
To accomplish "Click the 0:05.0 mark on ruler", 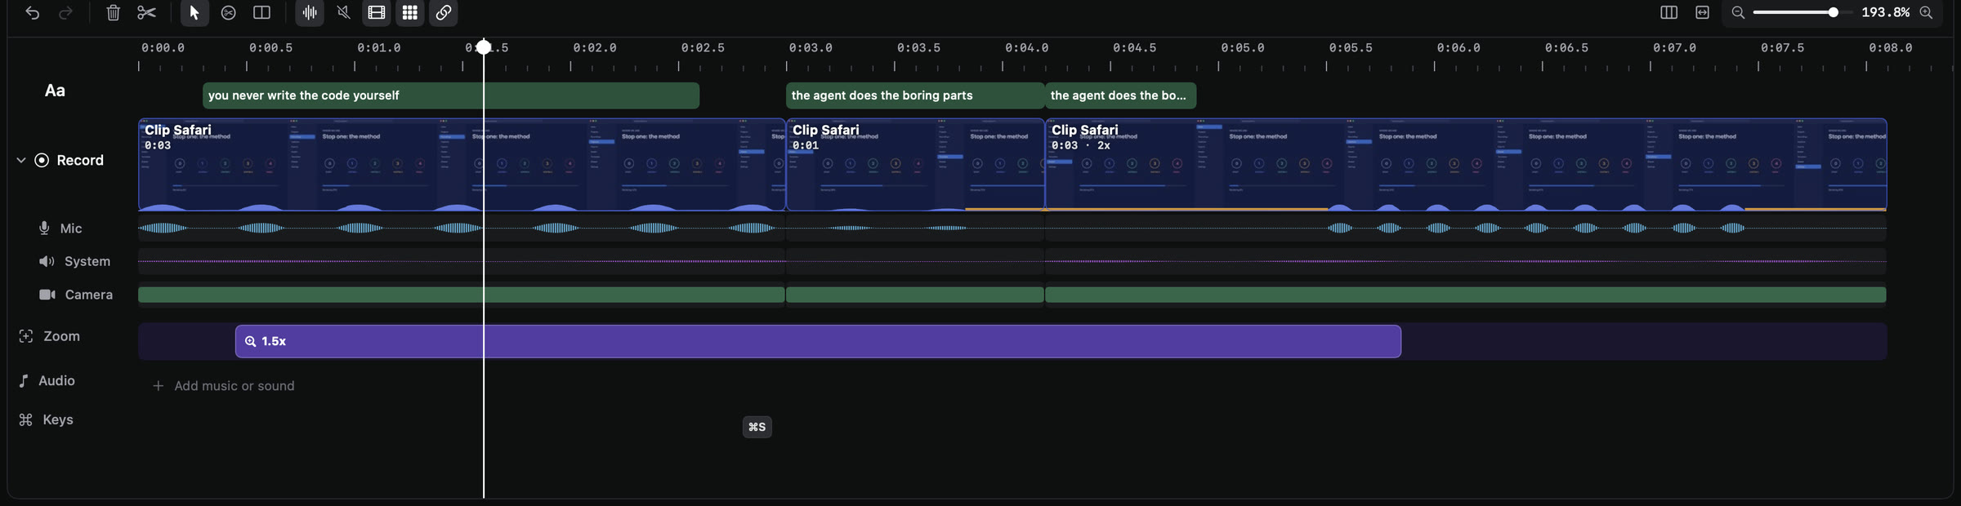I will click(1243, 48).
